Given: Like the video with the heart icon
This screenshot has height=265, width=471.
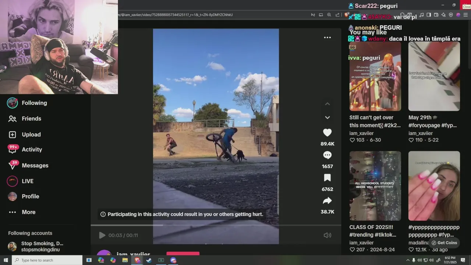Looking at the screenshot, I should click(x=327, y=132).
